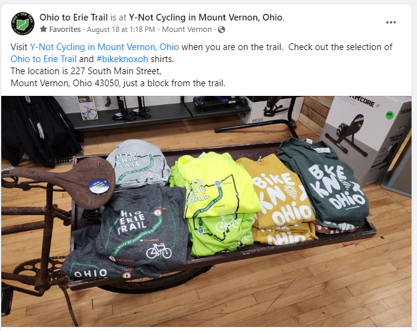
Task: Click the Favorites star icon
Action: 43,29
